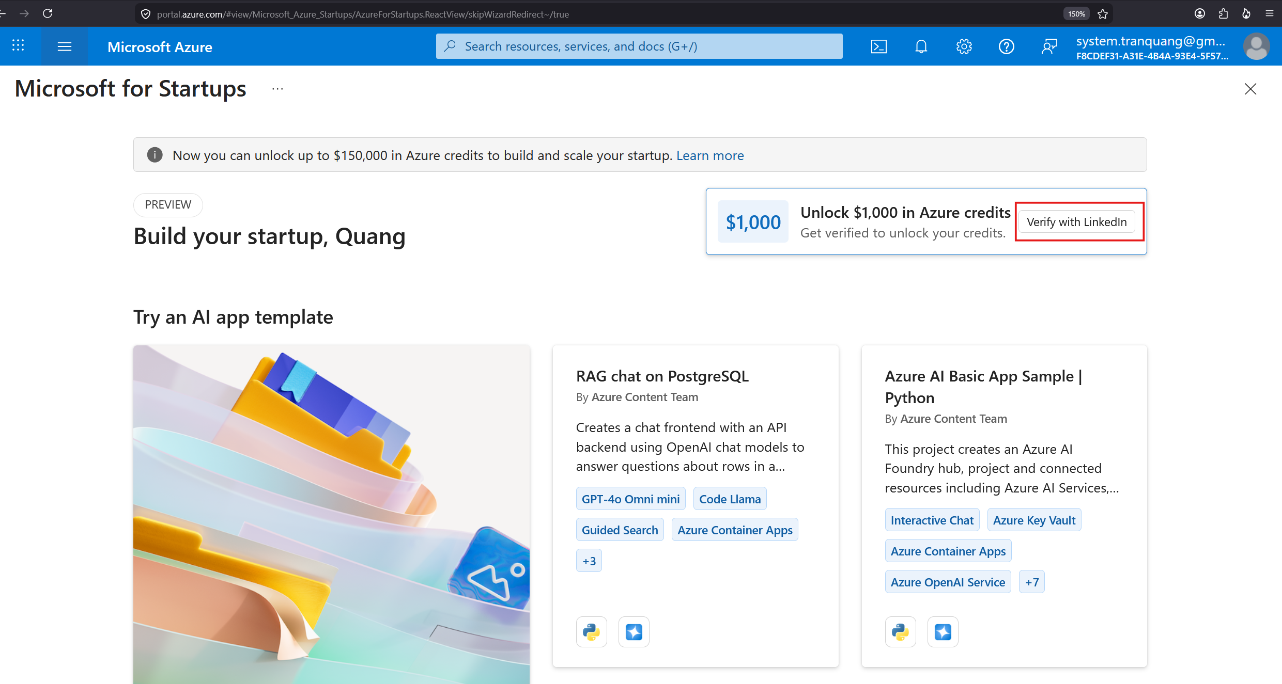This screenshot has width=1282, height=684.
Task: Expand the +7 tags on Azure AI Basic card
Action: click(1032, 582)
